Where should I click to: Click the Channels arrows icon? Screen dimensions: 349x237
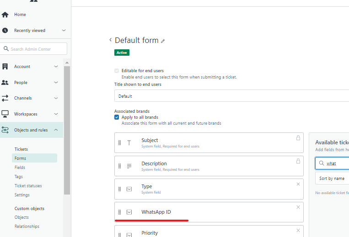pyautogui.click(x=5, y=98)
